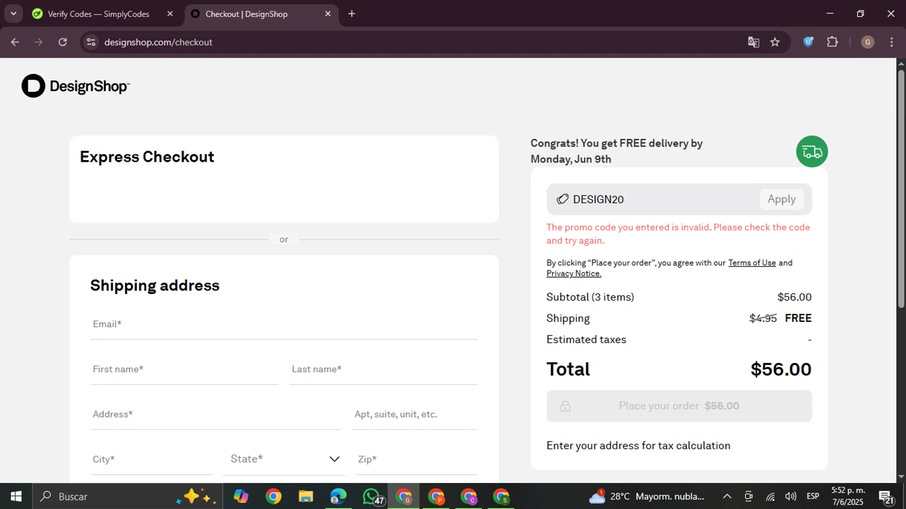
Task: Open the Wi-Fi network icon in tray
Action: click(x=770, y=496)
